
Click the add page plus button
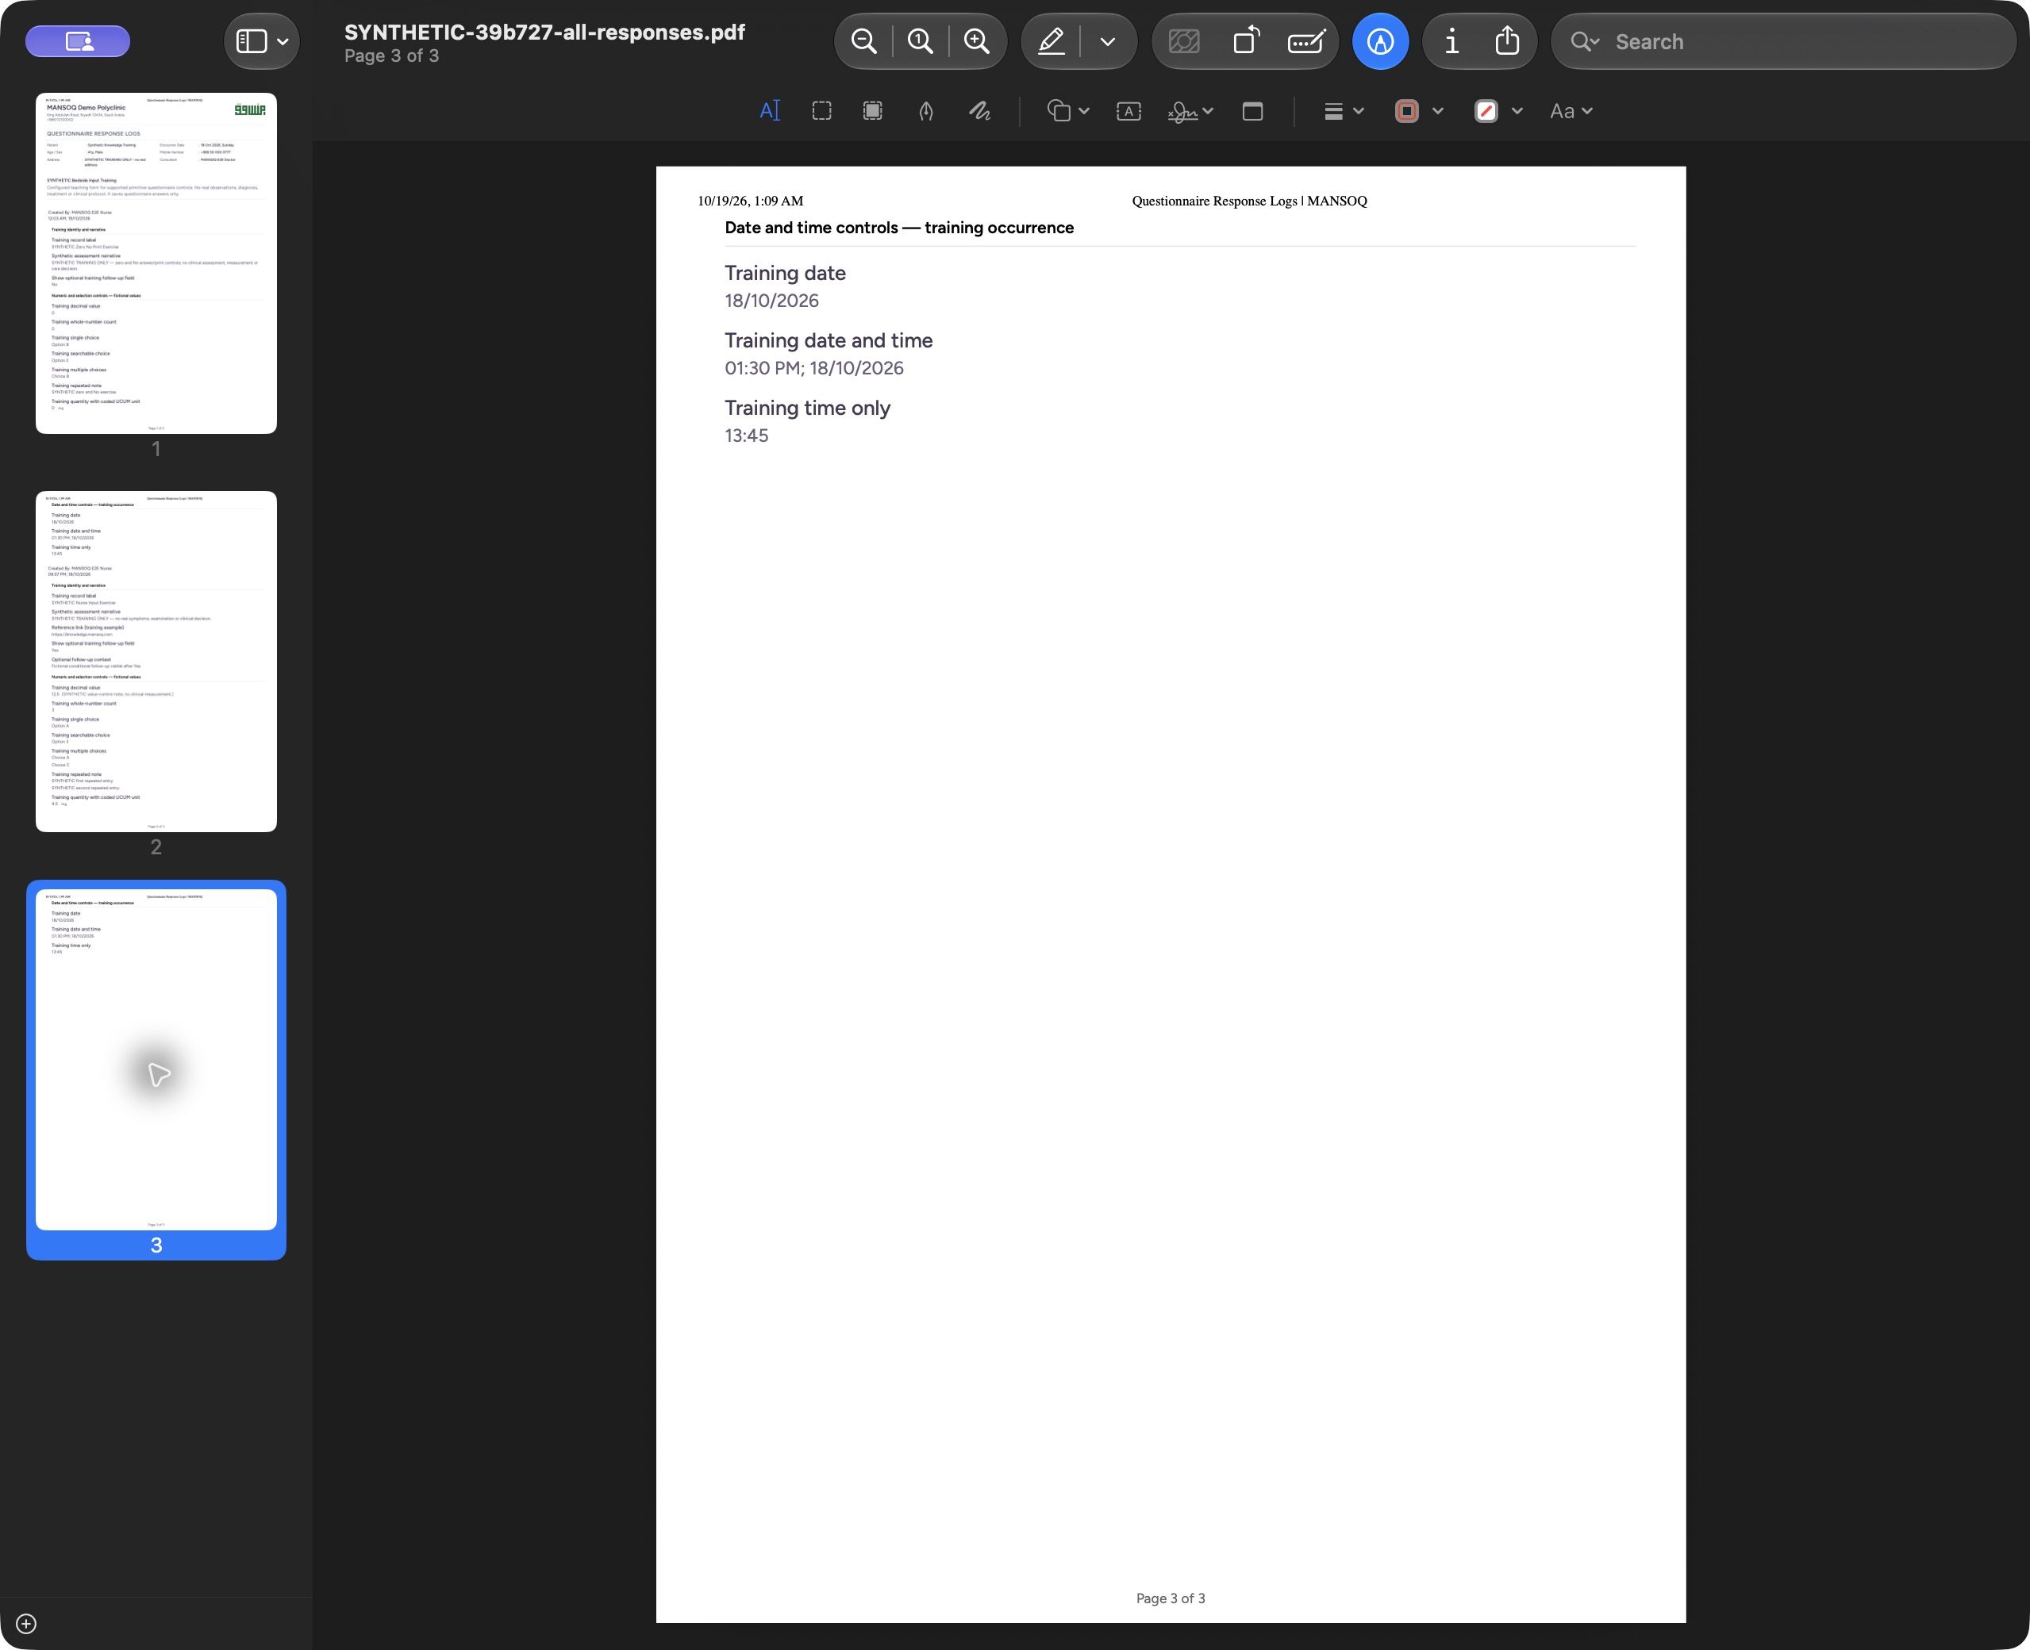pyautogui.click(x=27, y=1623)
